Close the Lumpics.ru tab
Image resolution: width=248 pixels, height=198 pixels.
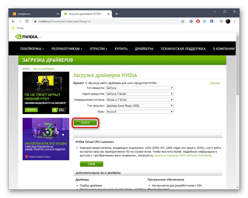pyautogui.click(x=58, y=14)
